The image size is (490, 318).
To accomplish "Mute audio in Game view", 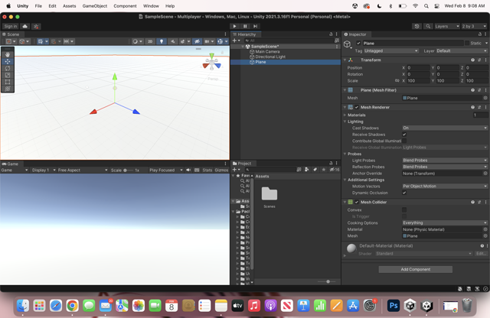I will pyautogui.click(x=188, y=170).
